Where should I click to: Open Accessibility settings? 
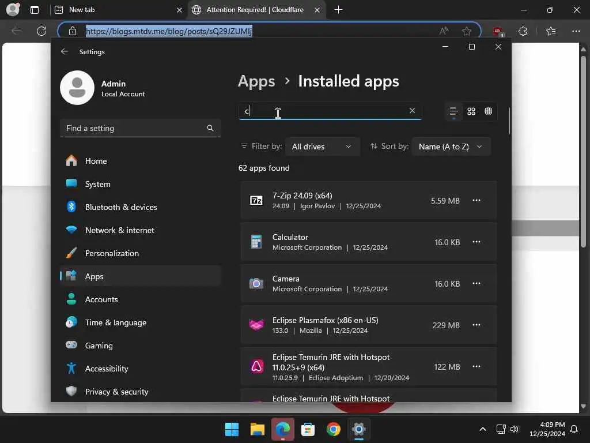tap(140, 369)
